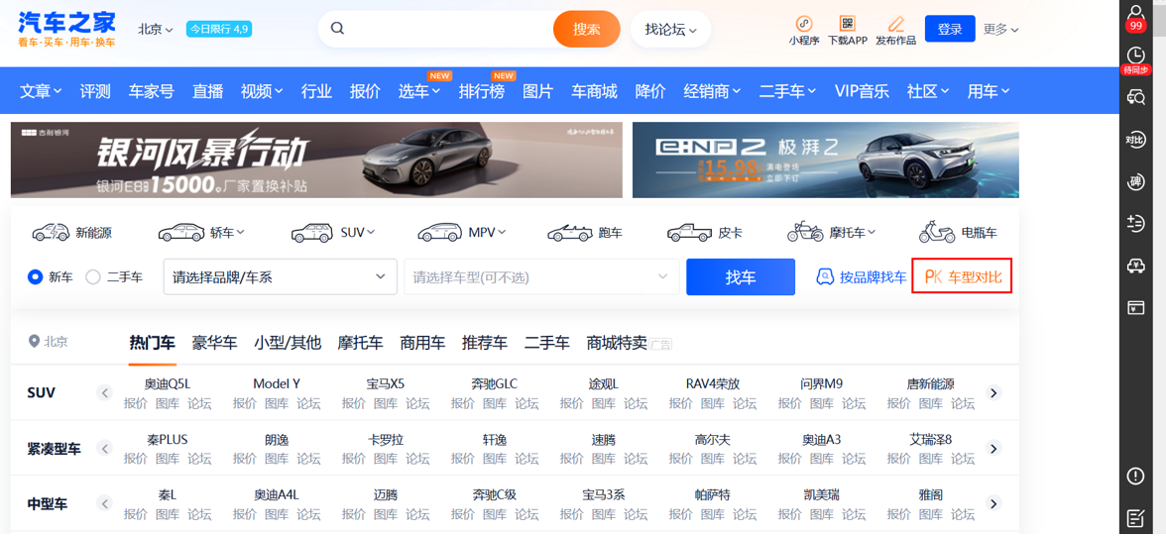Click the 按品牌找车 icon link
This screenshot has height=537, width=1166.
click(x=862, y=277)
